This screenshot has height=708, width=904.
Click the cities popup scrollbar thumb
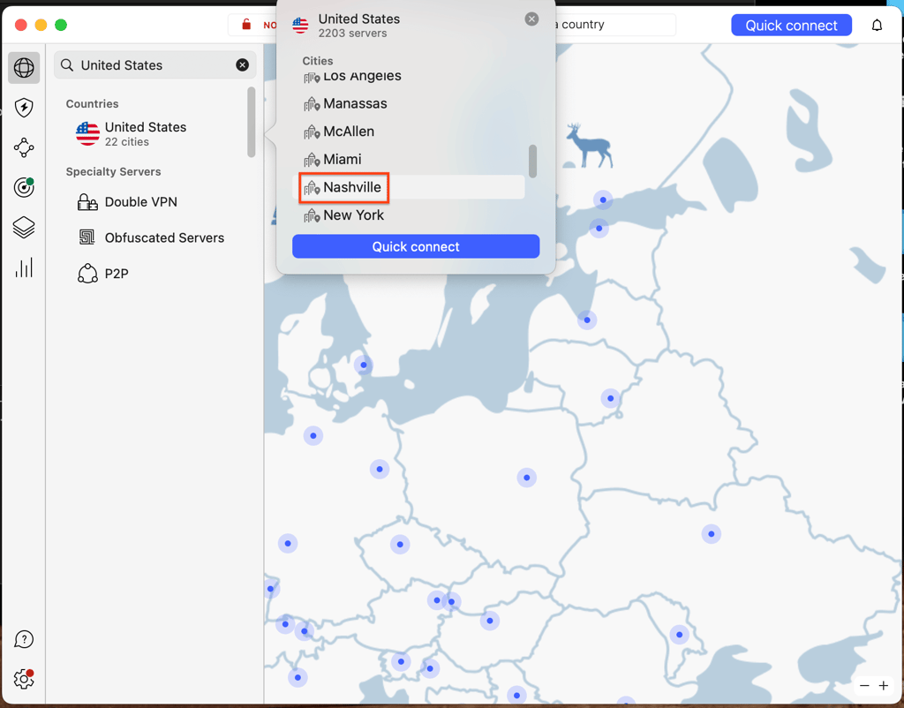[x=532, y=162]
